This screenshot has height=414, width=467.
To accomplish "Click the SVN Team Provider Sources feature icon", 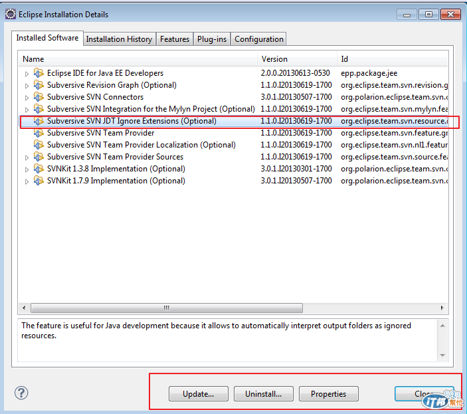I will (39, 157).
